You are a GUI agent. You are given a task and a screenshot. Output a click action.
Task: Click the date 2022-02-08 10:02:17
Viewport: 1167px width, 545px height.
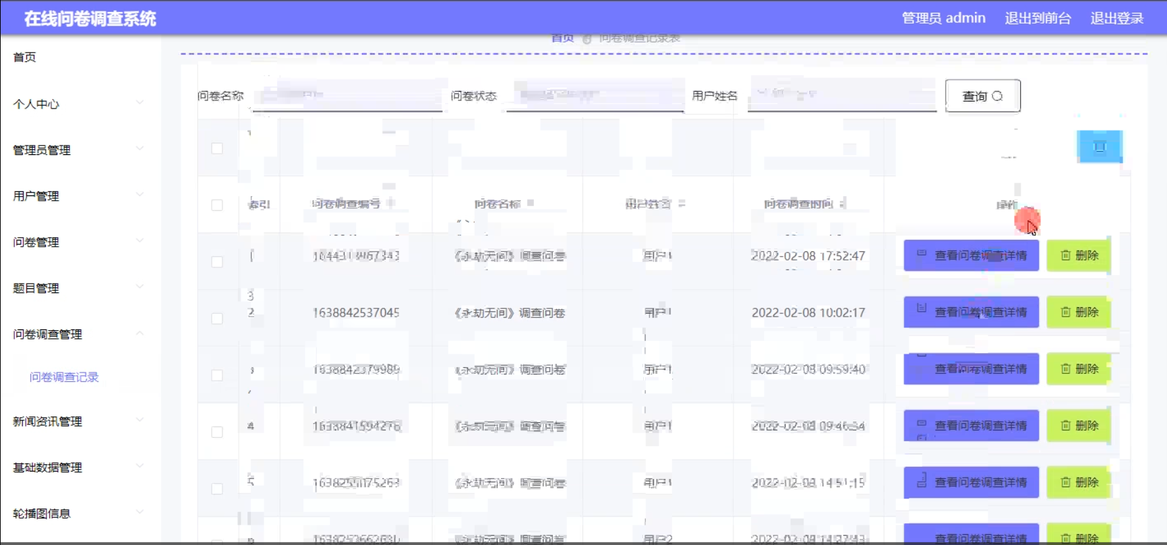click(808, 313)
